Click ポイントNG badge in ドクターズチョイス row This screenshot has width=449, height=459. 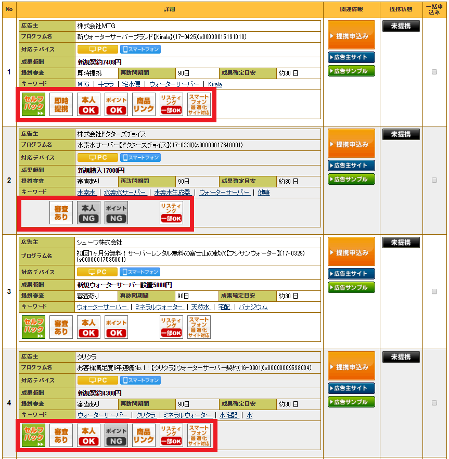tap(116, 212)
